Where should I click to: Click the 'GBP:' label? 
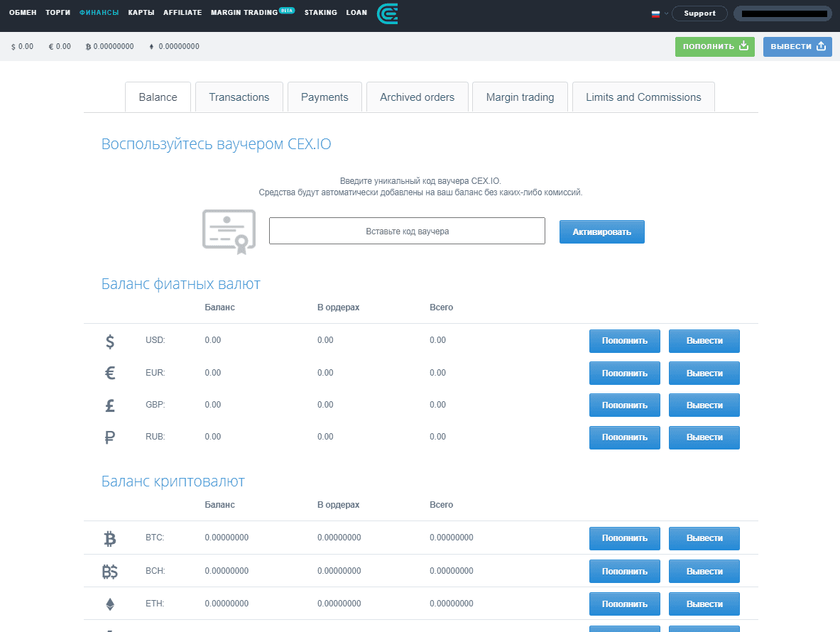point(156,404)
